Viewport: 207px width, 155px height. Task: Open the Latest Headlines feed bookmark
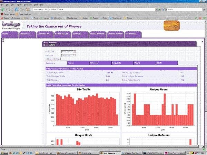23,14
